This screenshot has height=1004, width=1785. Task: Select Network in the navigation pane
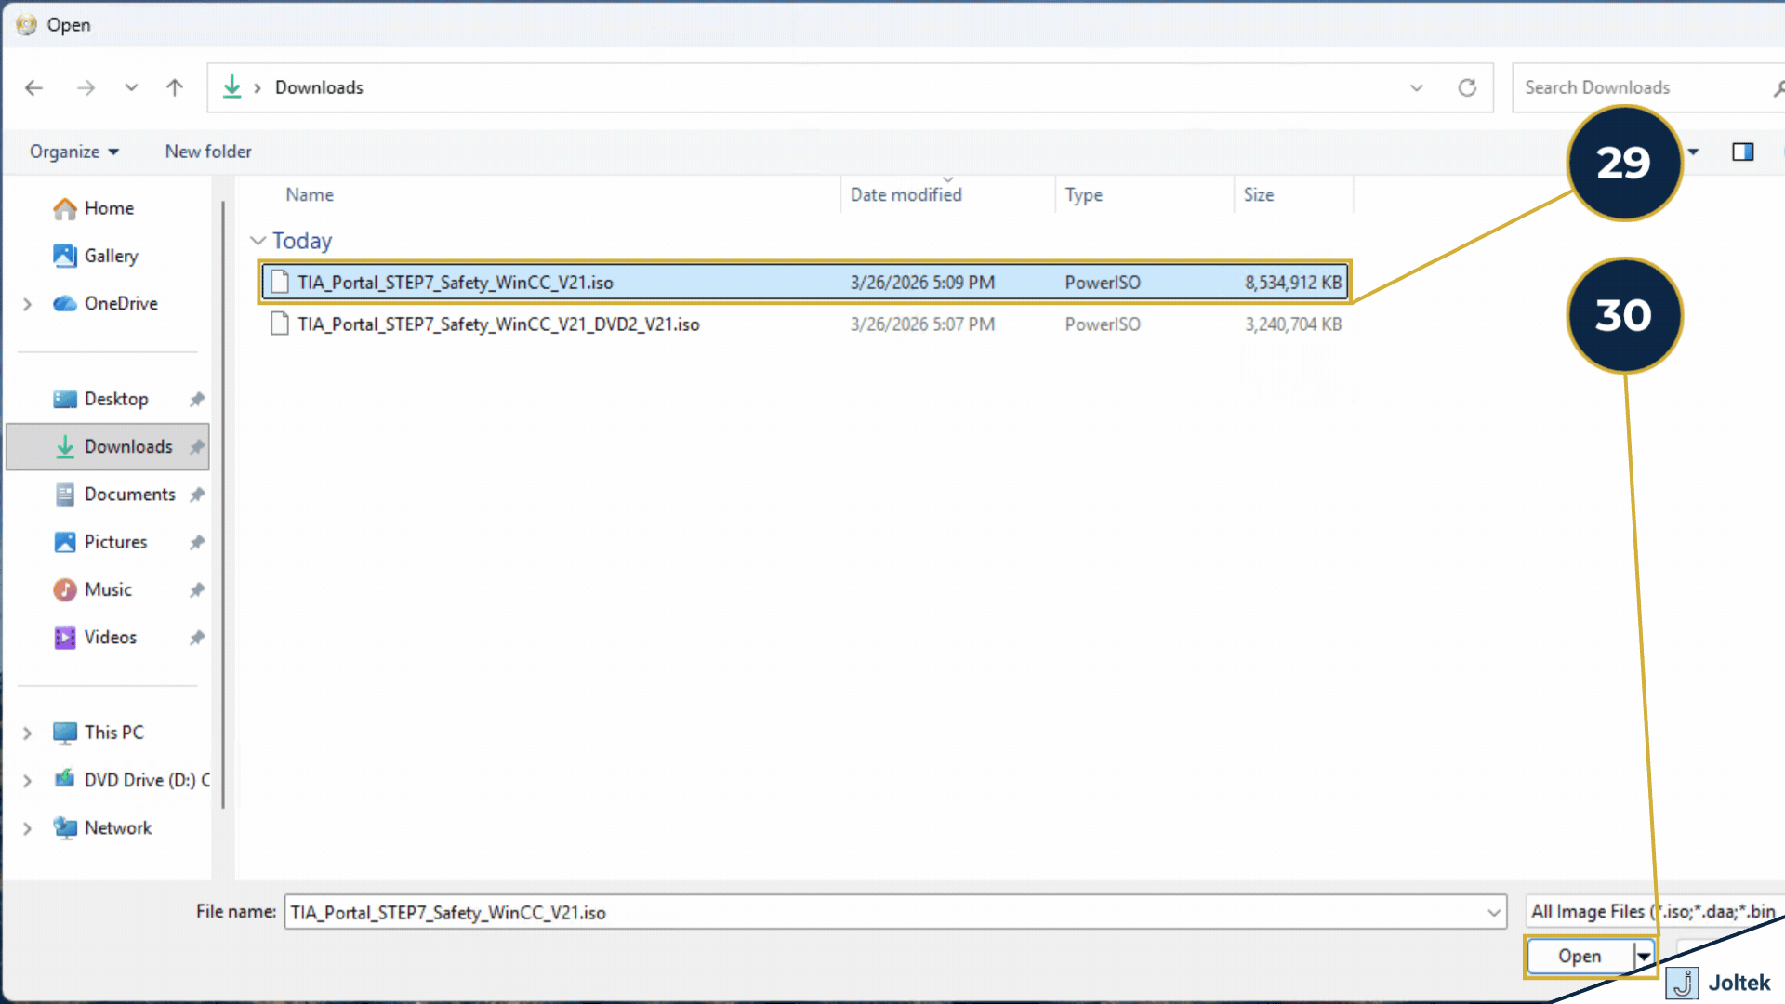(x=118, y=827)
